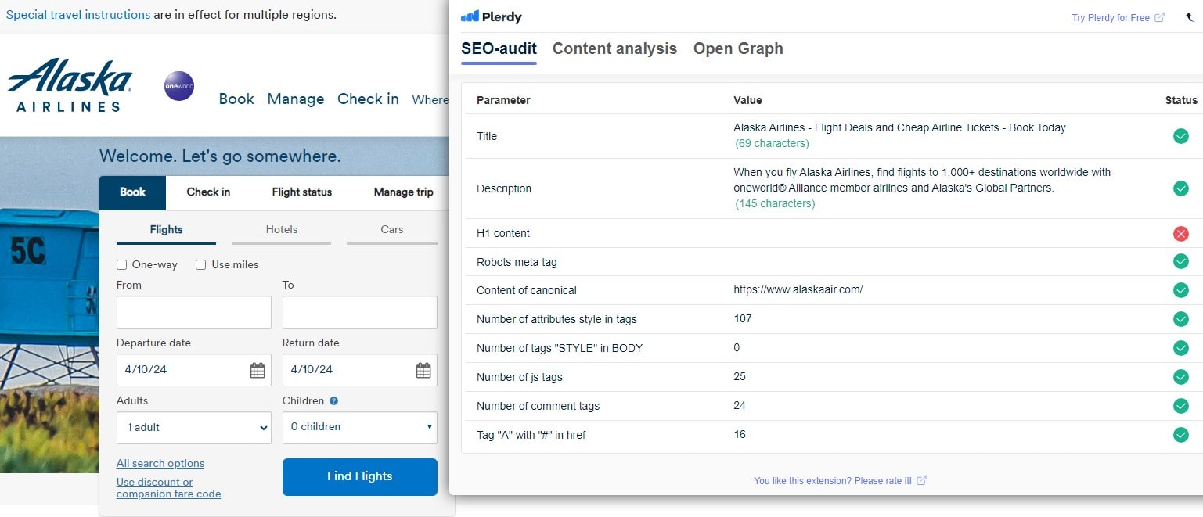Click the Parameter column header
The height and width of the screenshot is (517, 1203).
tap(503, 100)
